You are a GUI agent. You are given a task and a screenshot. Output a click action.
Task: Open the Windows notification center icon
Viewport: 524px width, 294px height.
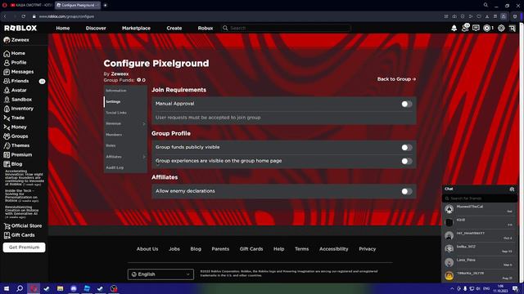(x=516, y=288)
